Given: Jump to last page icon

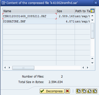Looking at the screenshot, I should 95,91.
